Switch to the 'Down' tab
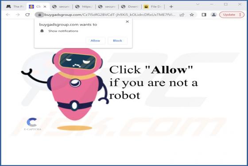The image size is (248, 166). [130, 7]
